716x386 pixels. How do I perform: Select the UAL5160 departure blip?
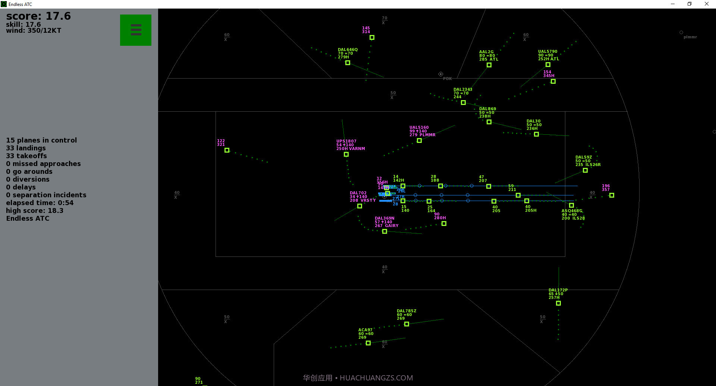[x=419, y=141]
